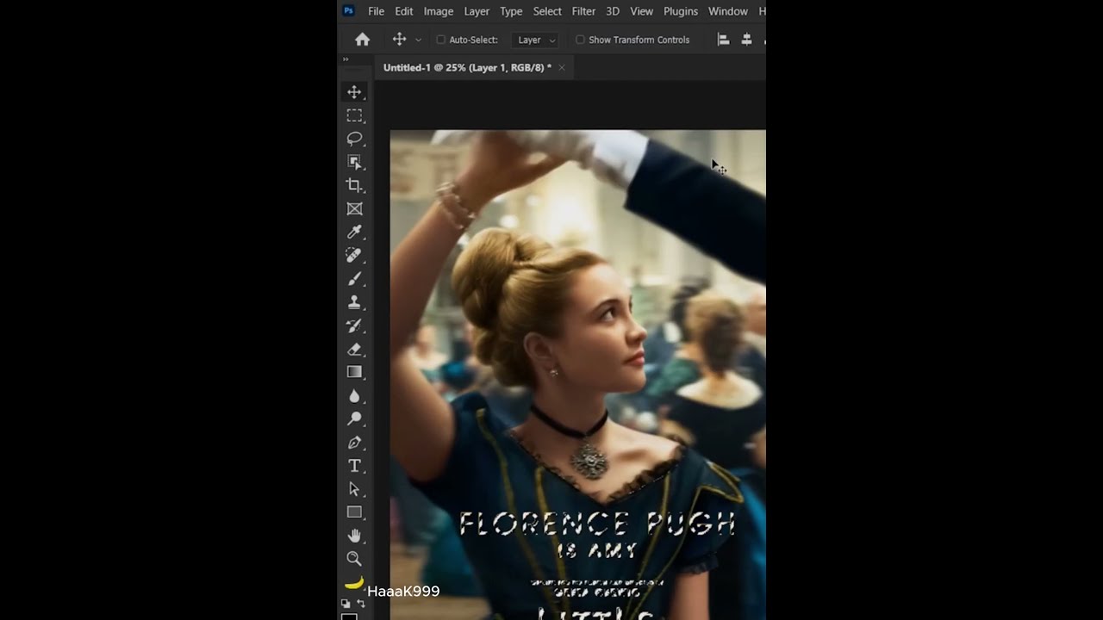Select the Zoom tool

coord(354,558)
